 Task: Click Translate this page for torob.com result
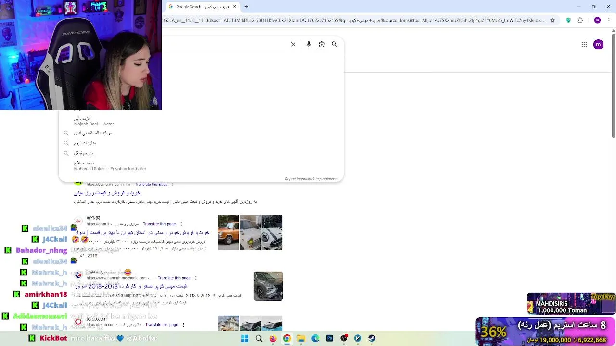click(x=162, y=325)
